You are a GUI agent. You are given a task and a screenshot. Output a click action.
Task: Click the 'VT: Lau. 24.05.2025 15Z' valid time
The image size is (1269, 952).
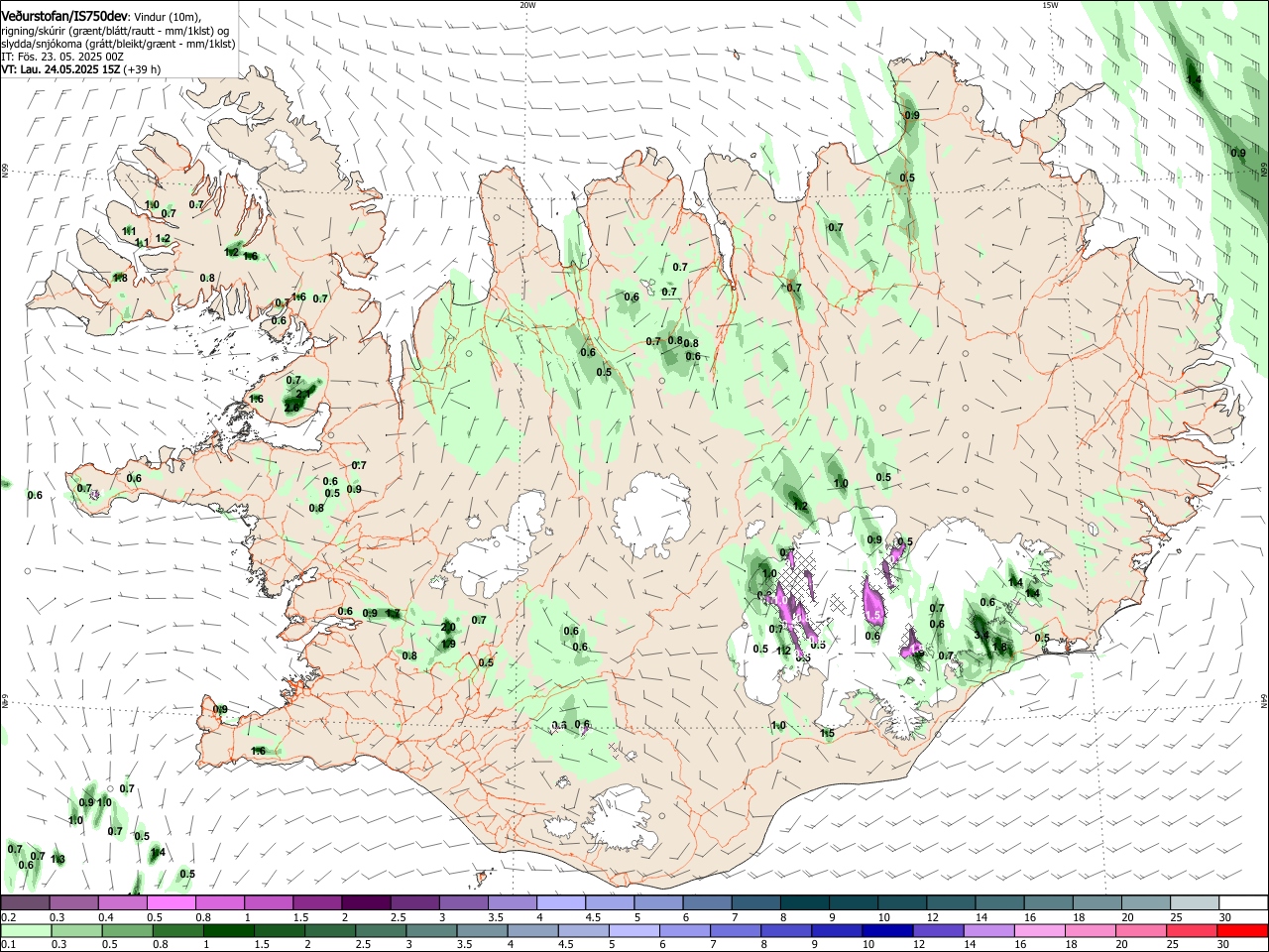click(x=61, y=69)
